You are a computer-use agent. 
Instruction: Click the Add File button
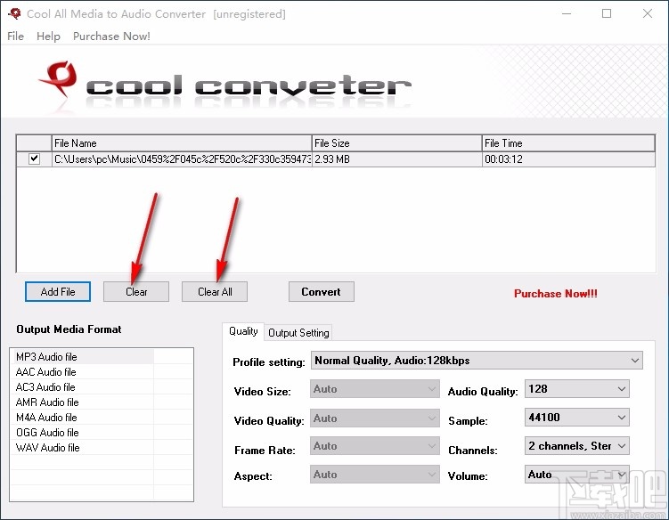[x=58, y=292]
